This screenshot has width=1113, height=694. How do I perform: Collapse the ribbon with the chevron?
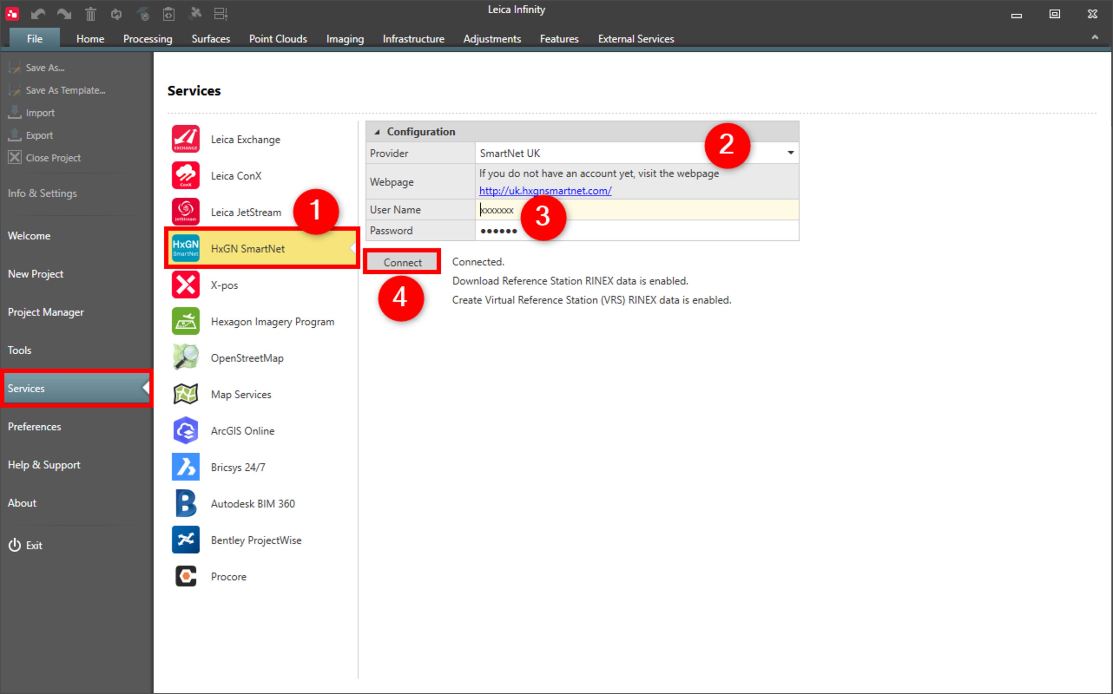tap(1095, 38)
